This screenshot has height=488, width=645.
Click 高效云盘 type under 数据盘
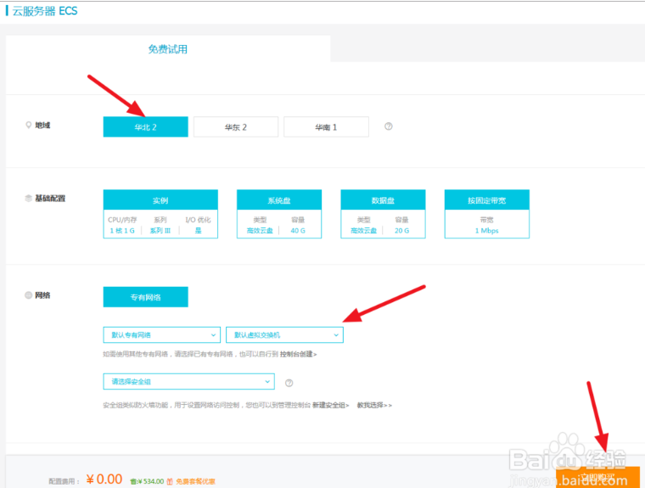coord(363,231)
